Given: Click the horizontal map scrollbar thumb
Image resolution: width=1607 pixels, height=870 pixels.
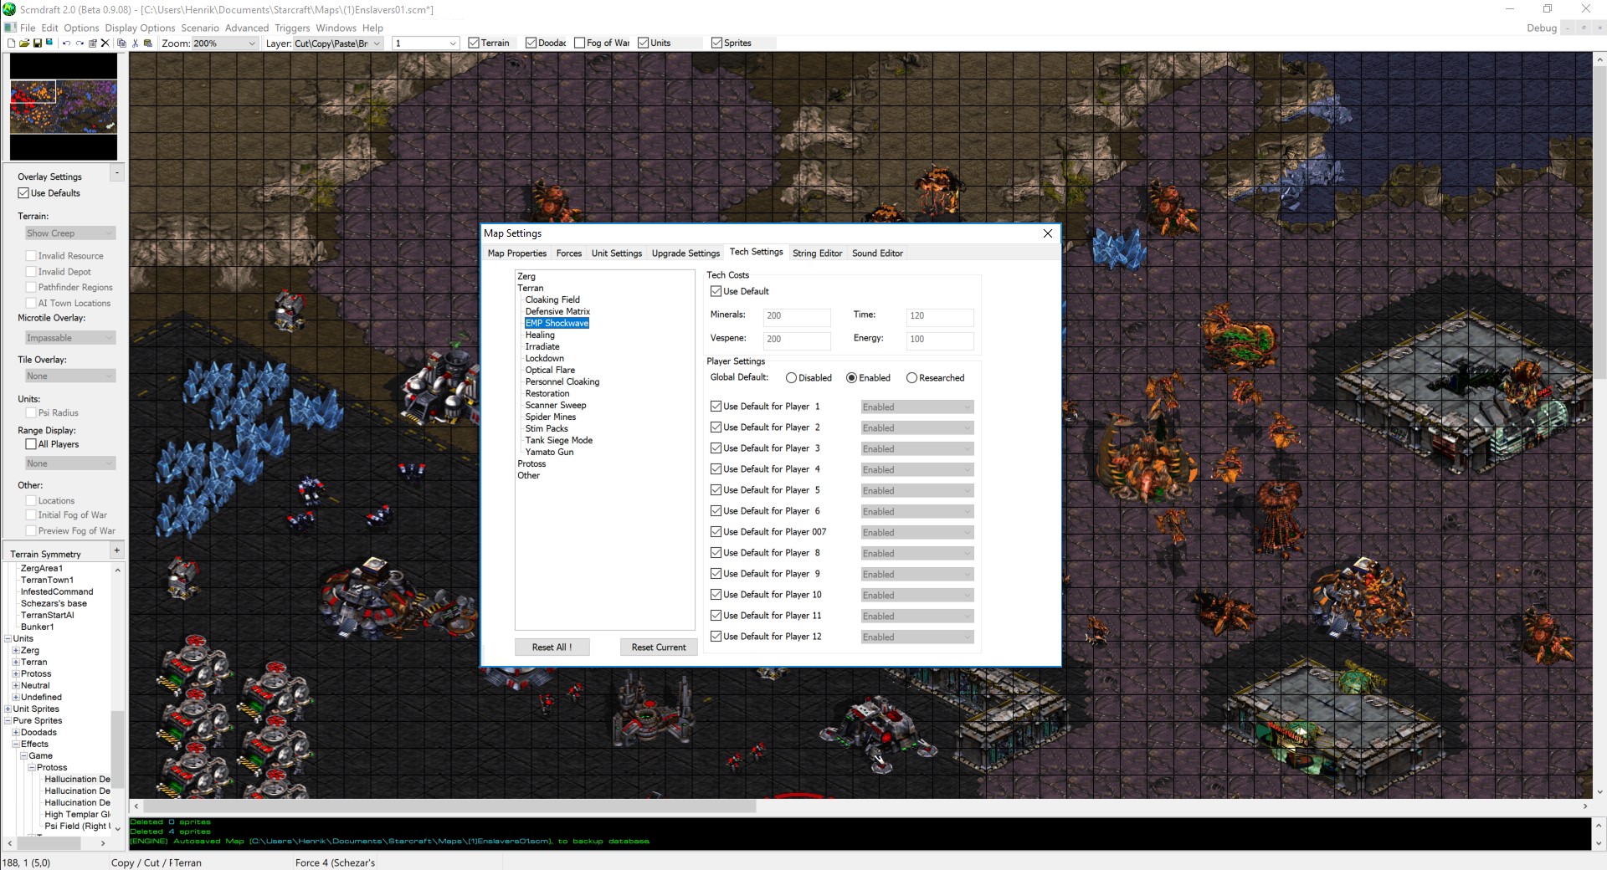Looking at the screenshot, I should point(448,806).
